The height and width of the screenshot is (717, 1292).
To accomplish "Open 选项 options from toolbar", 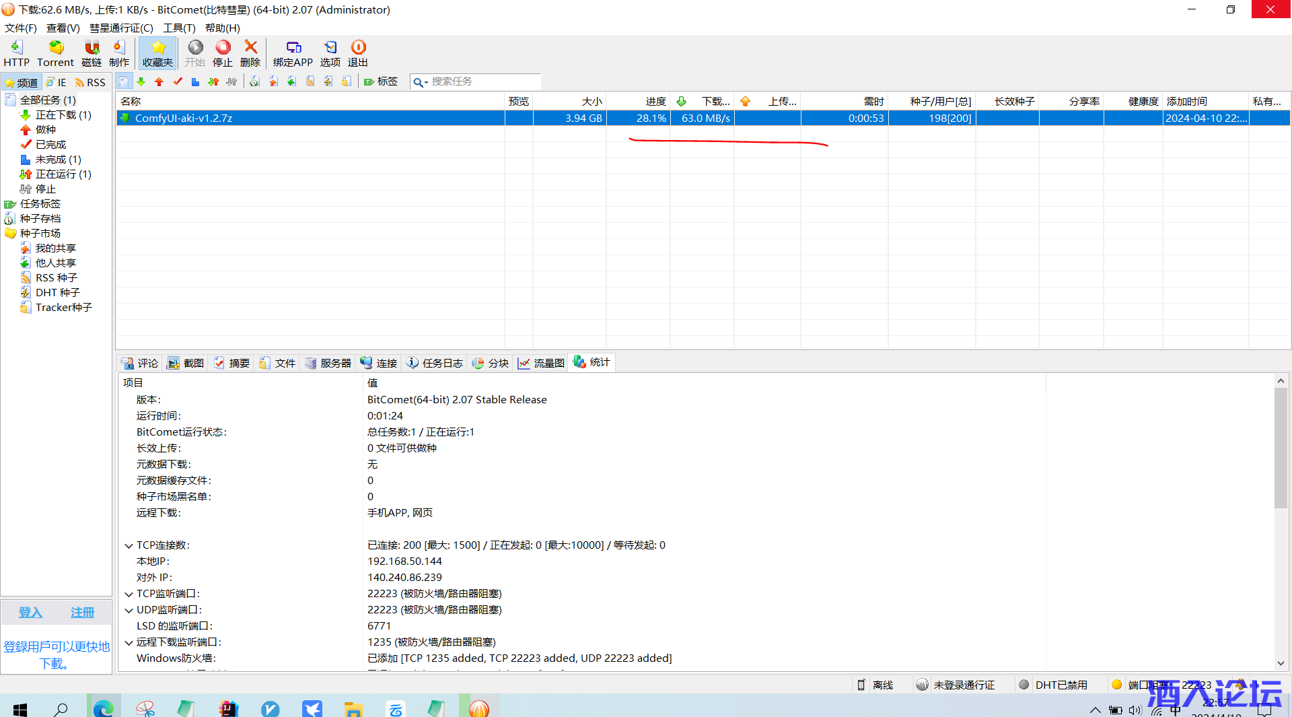I will [x=330, y=53].
